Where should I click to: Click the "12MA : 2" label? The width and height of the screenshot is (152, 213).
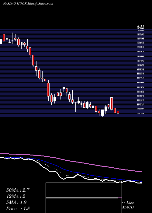[16, 196]
